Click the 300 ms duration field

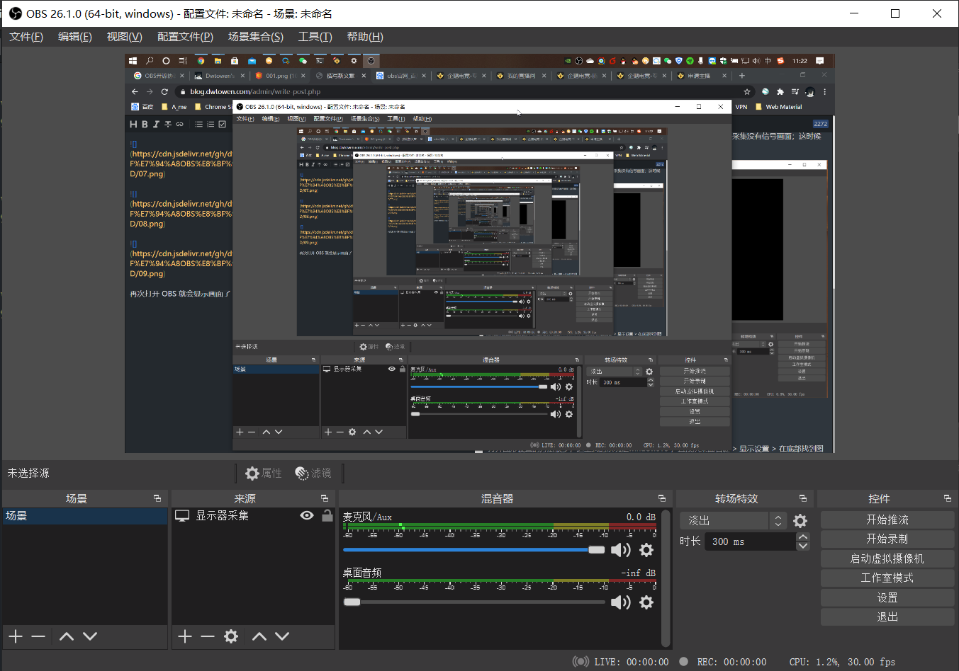[751, 541]
